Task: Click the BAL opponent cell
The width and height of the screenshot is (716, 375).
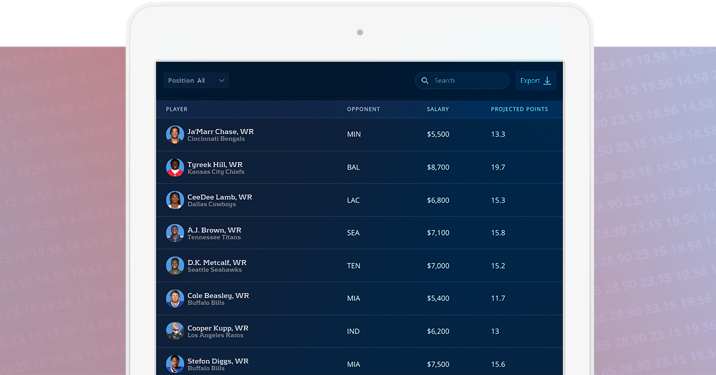Action: pyautogui.click(x=353, y=168)
